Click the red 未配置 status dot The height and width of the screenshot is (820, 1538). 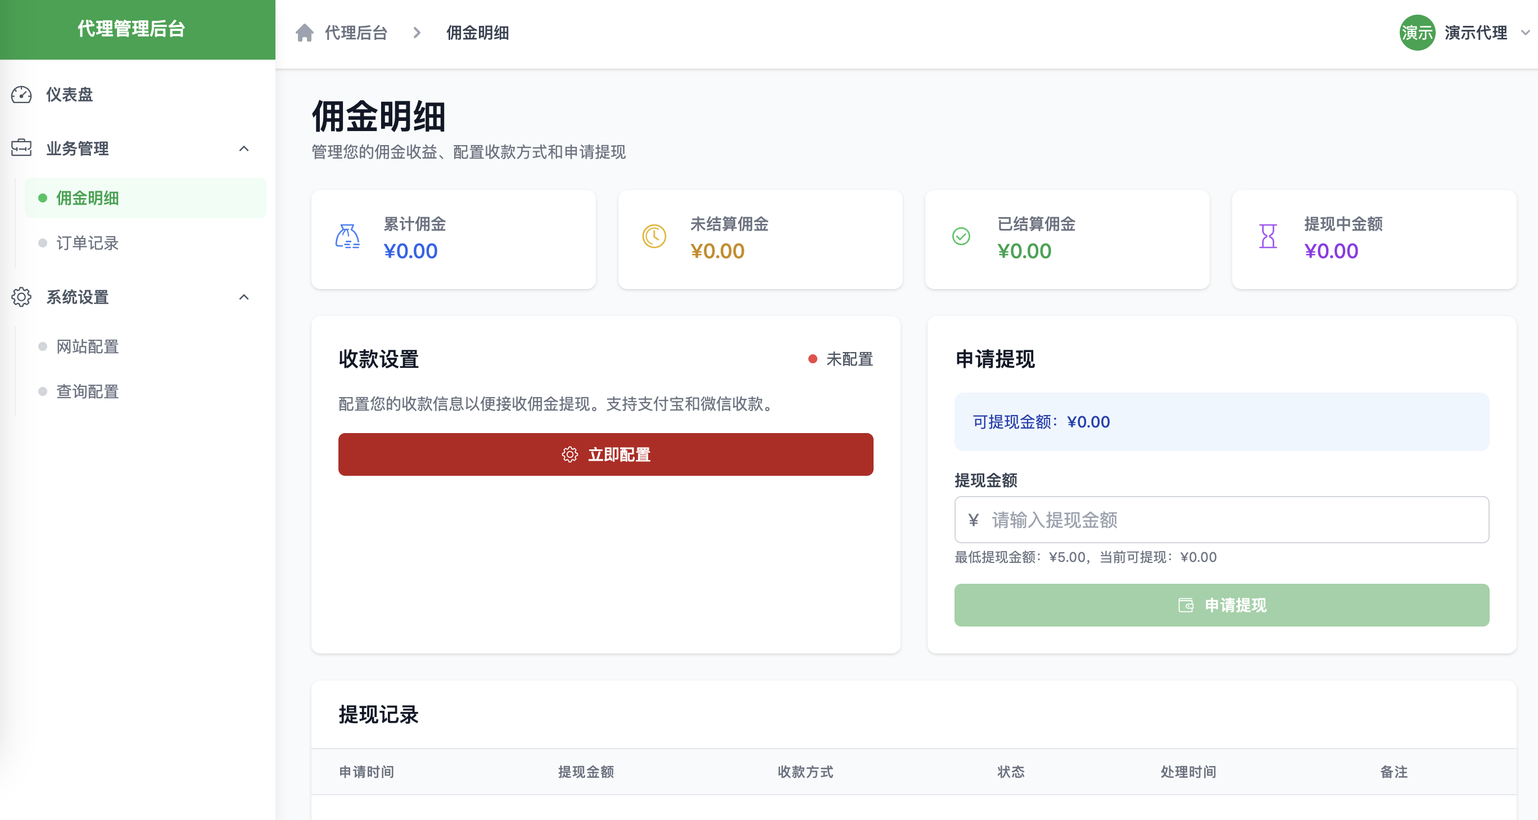pos(813,359)
